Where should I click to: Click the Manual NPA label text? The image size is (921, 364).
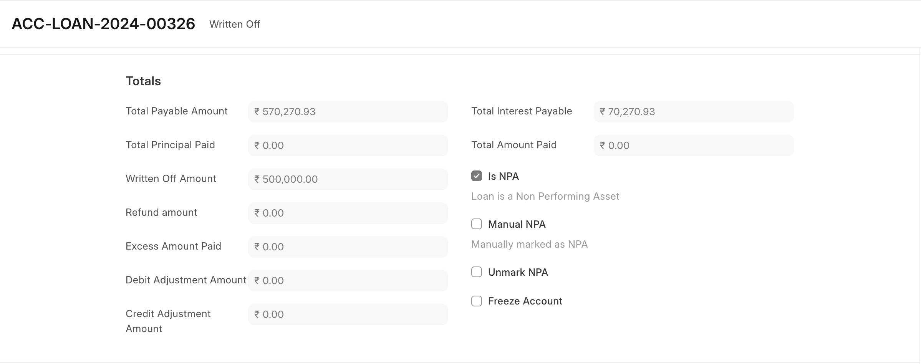point(517,224)
